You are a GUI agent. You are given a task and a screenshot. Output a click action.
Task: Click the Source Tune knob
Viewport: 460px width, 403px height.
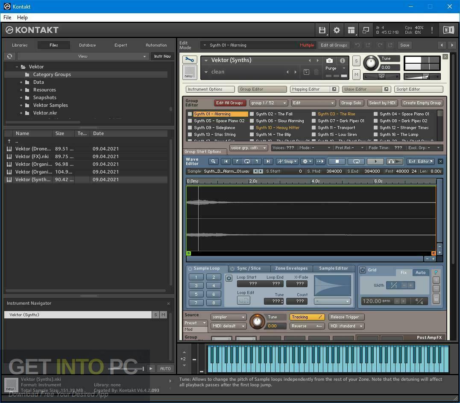257,321
